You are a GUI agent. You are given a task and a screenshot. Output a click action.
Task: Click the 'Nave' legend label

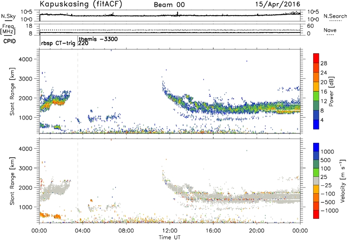point(330,30)
